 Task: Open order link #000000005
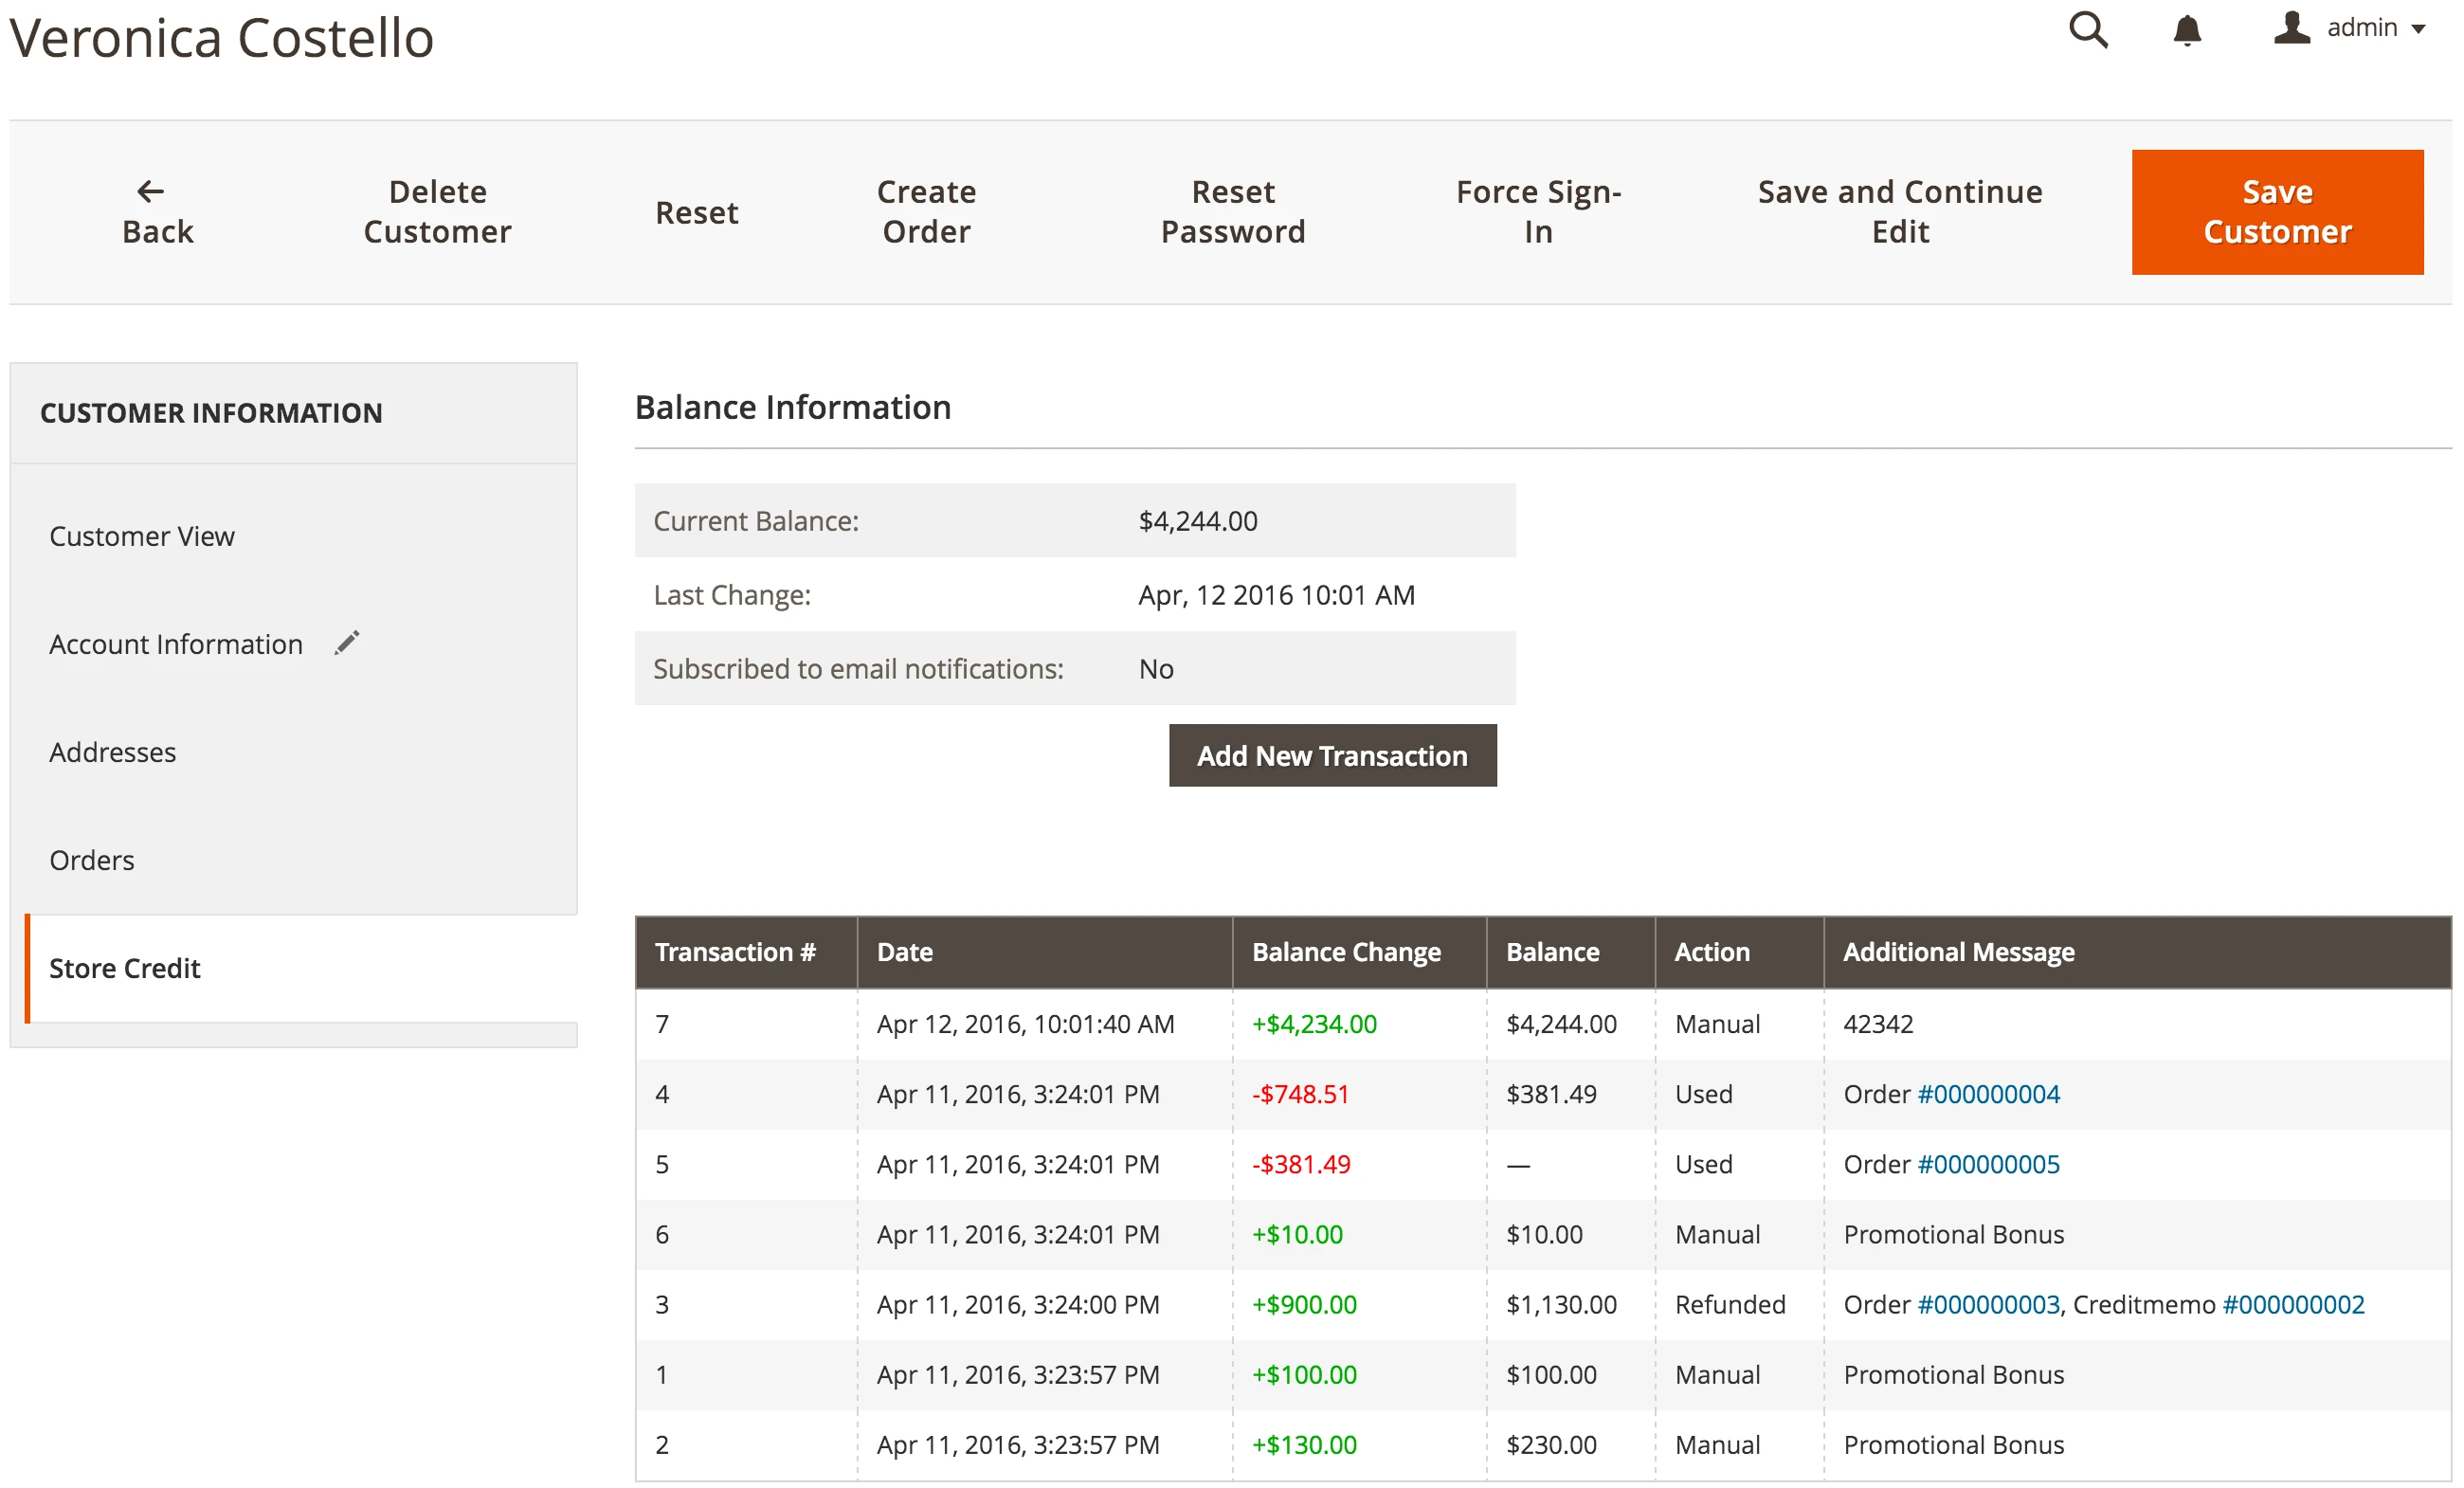click(x=1988, y=1164)
